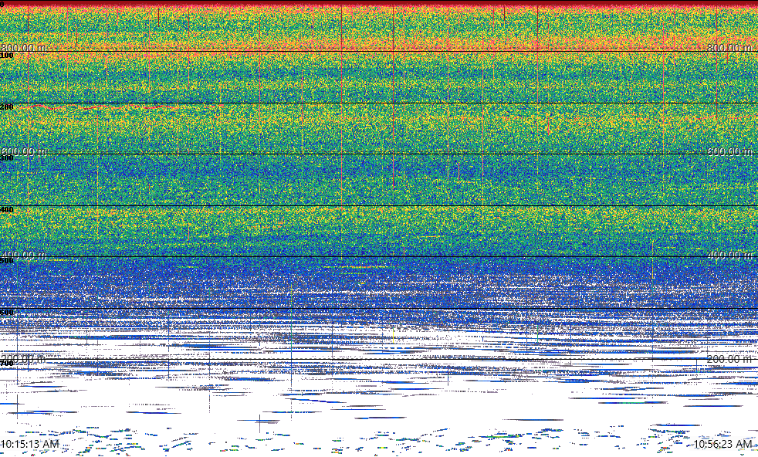Select the bold 400 depth scale label
This screenshot has height=457, width=758.
click(x=7, y=209)
